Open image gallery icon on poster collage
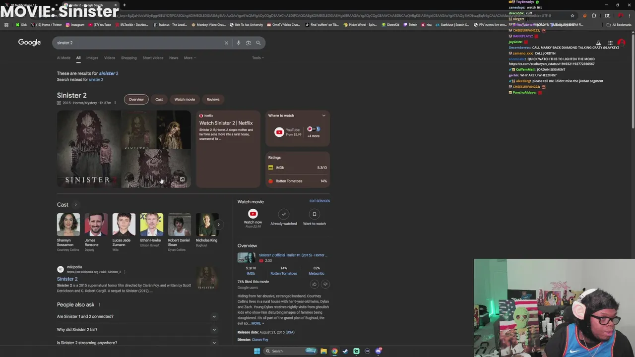Viewport: 635px width, 357px height. [x=182, y=179]
